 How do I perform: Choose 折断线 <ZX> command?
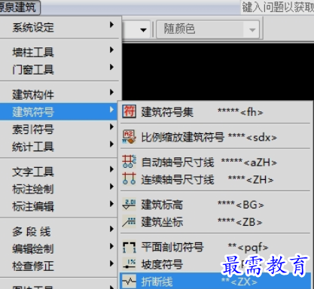[x=215, y=281]
